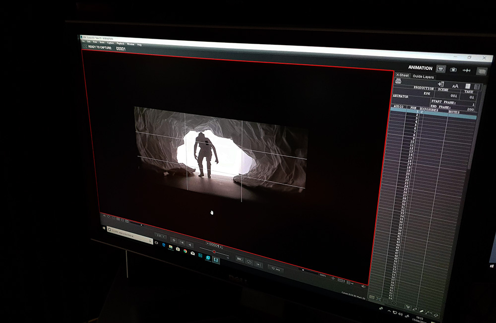Screen dimensions: 496x323
Task: Click the speaker volume icon below the viewer
Action: tap(363, 286)
